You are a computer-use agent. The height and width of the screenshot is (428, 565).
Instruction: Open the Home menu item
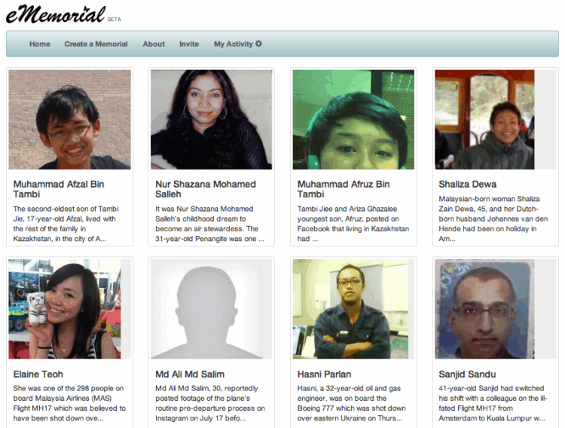[40, 44]
